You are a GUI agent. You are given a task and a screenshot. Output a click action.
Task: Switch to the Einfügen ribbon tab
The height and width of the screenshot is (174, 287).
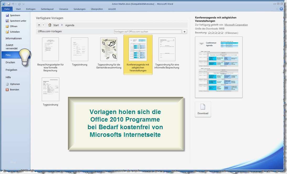(31, 9)
